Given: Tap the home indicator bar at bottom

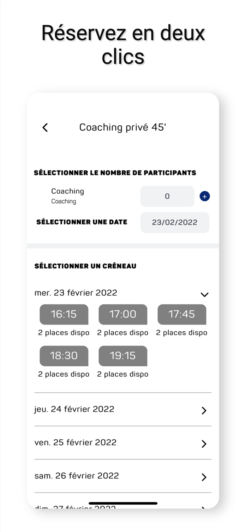Looking at the screenshot, I should pyautogui.click(x=123, y=503).
